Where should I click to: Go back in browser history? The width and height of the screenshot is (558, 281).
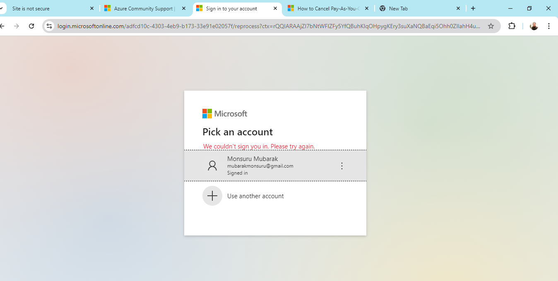pos(2,26)
